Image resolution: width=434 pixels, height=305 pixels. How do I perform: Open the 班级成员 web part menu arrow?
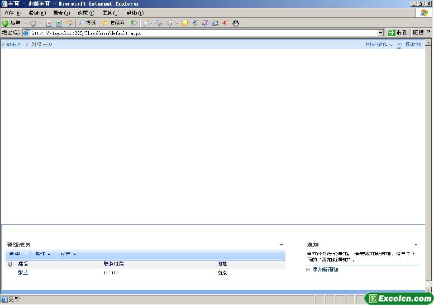(x=281, y=245)
